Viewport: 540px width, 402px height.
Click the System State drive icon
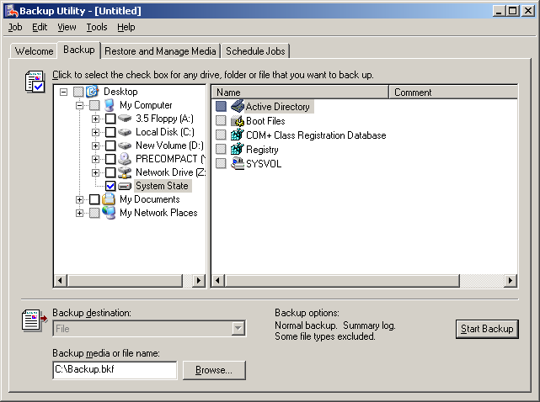click(x=125, y=186)
